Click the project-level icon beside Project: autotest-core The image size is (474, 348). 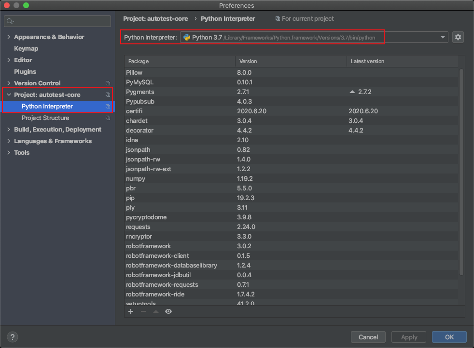click(x=108, y=95)
